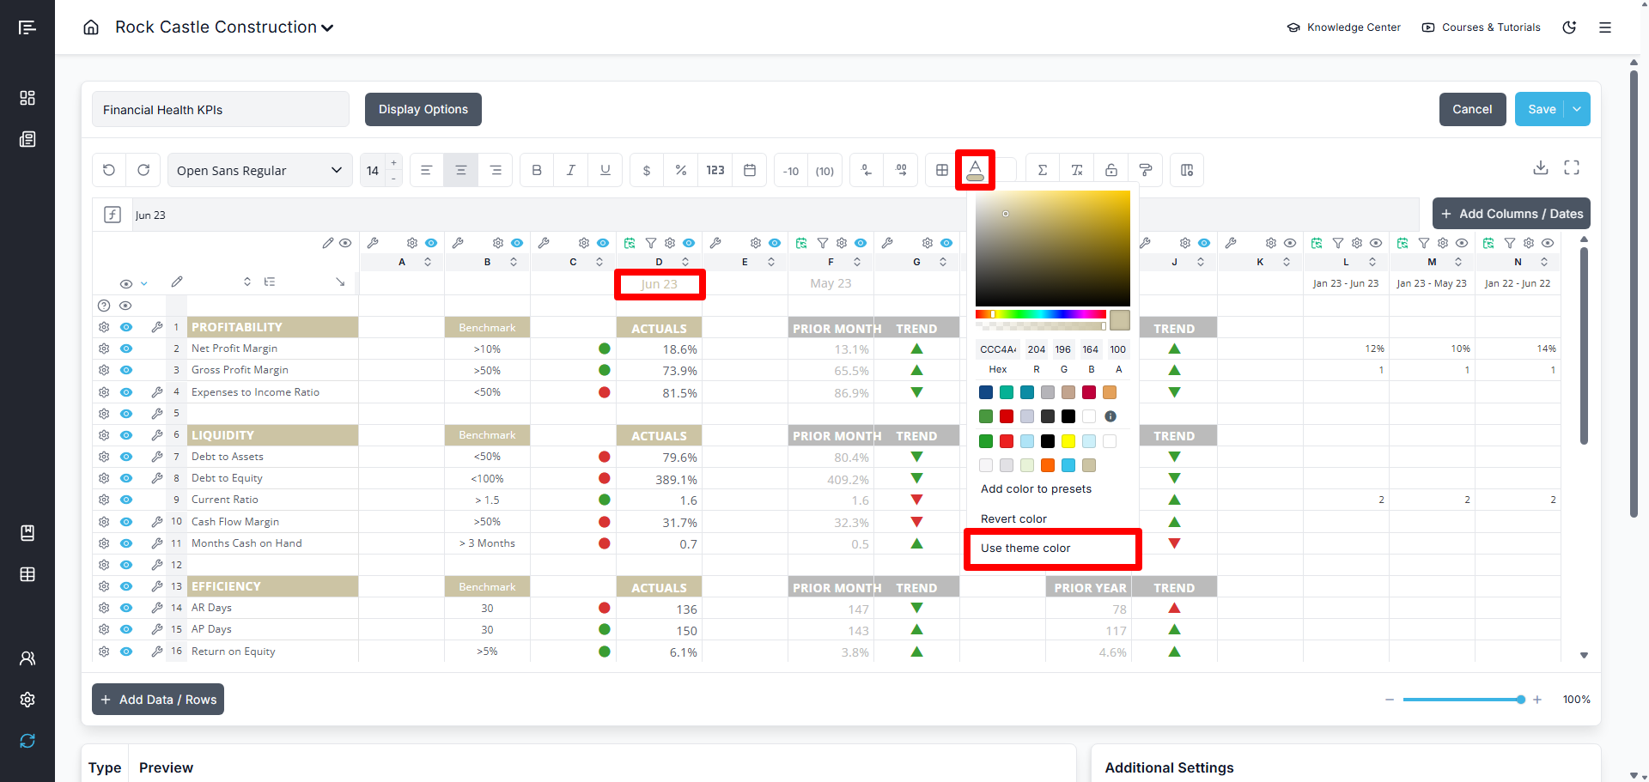Cancel editing the report
The image size is (1649, 782).
(1472, 109)
